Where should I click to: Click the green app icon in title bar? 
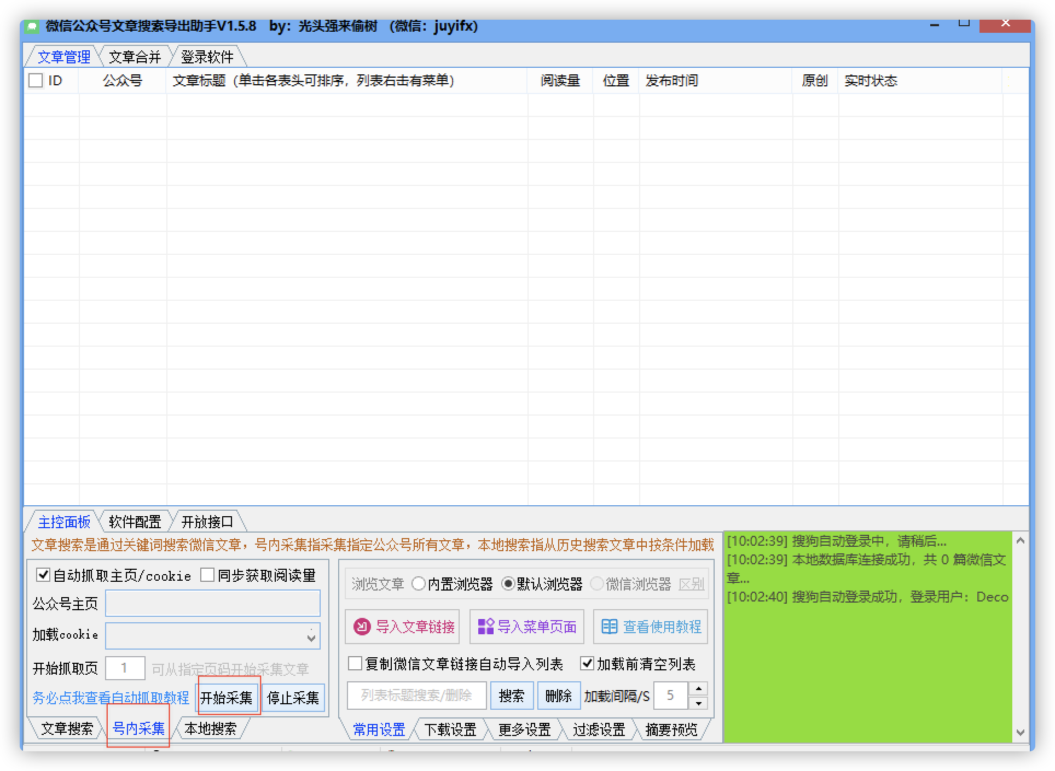33,26
